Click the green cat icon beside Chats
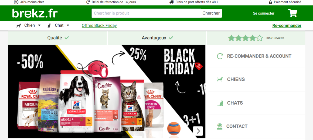This screenshot has height=140, width=313. [x=220, y=103]
